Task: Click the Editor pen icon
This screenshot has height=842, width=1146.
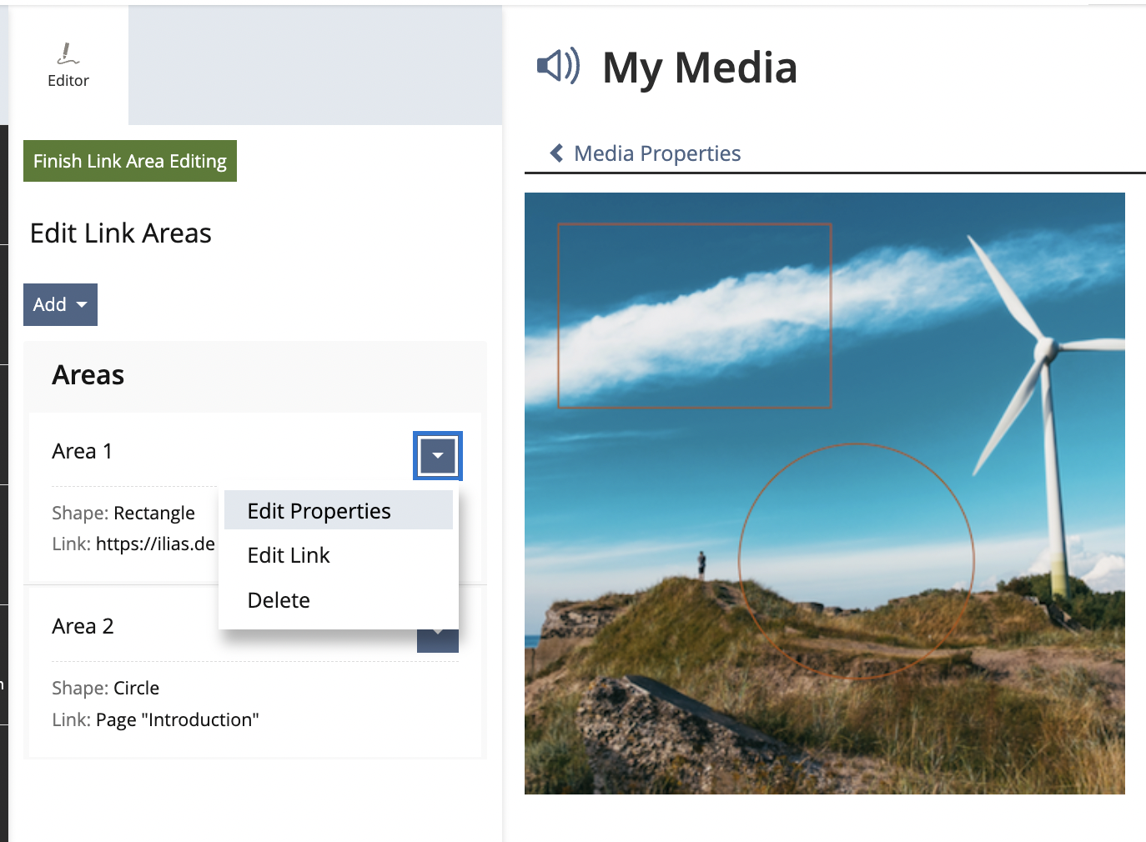Action: (68, 54)
